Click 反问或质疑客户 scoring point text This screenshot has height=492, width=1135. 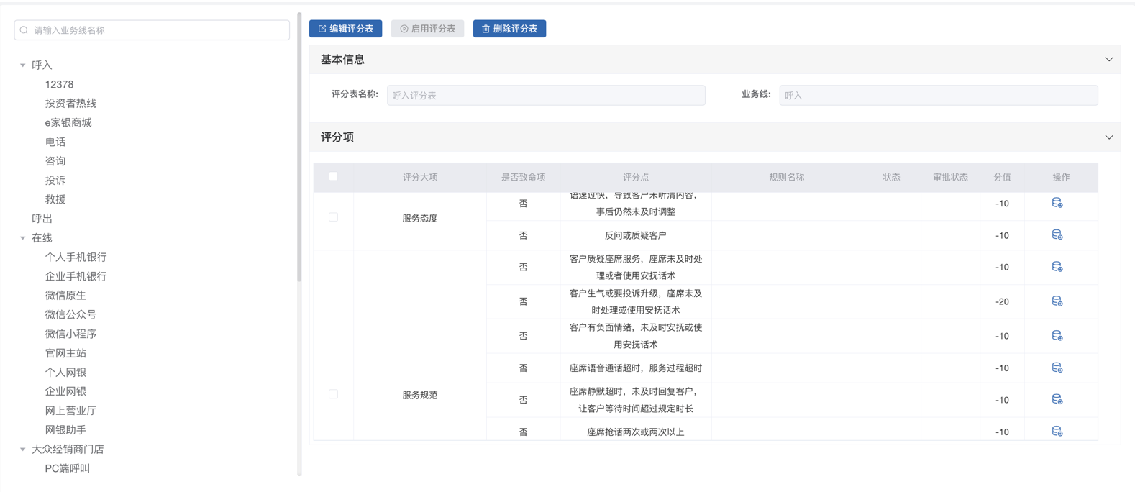click(x=636, y=235)
